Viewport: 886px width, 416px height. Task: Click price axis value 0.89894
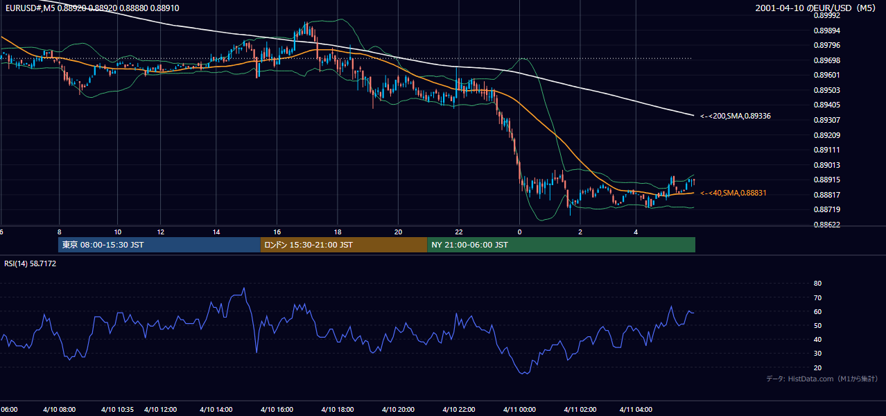click(827, 31)
